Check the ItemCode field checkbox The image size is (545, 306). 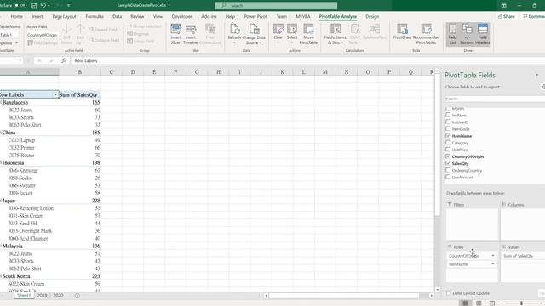448,128
